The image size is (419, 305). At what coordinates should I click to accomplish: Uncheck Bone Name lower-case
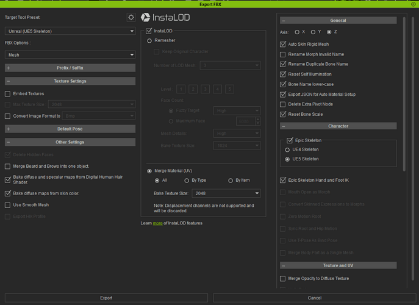[283, 84]
